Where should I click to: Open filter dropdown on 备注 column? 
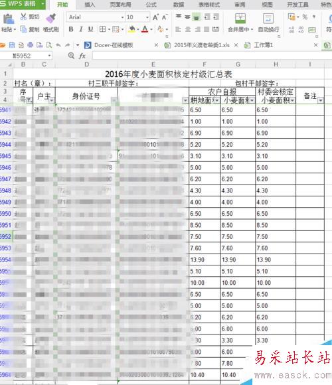coord(321,100)
